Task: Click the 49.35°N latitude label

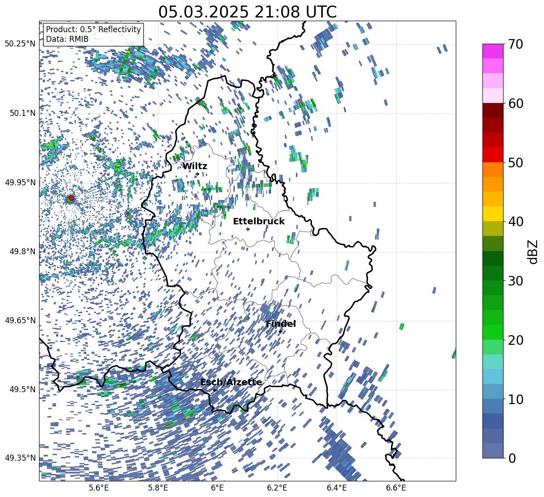Action: coord(20,458)
